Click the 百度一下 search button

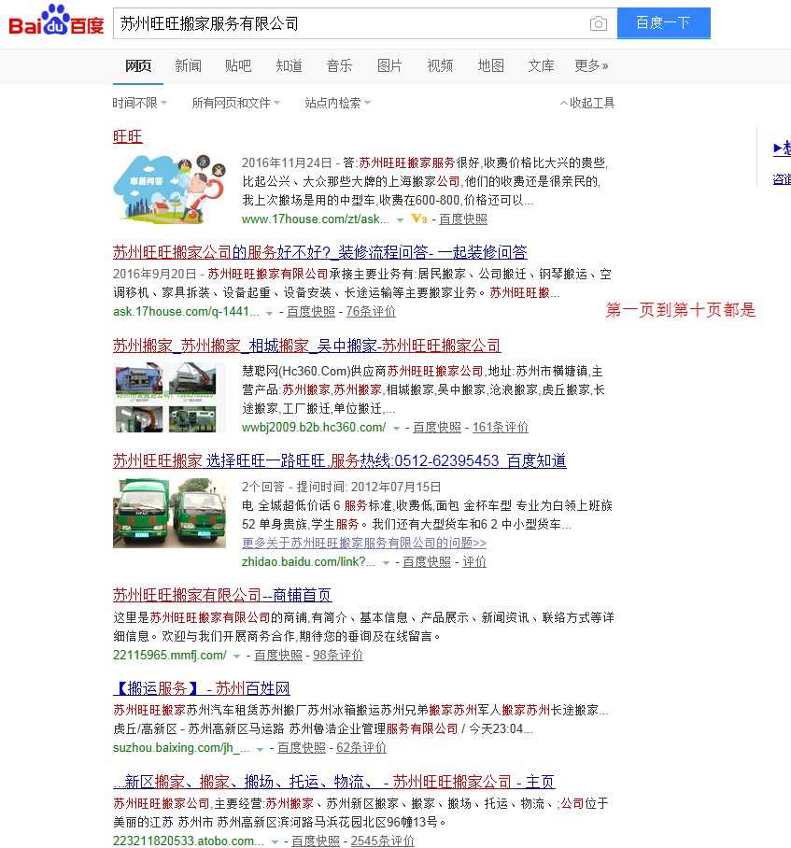pos(663,23)
